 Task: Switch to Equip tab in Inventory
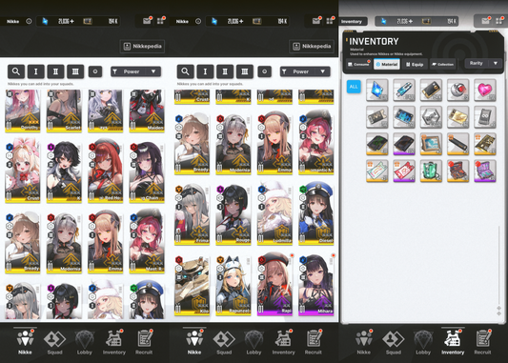[415, 64]
